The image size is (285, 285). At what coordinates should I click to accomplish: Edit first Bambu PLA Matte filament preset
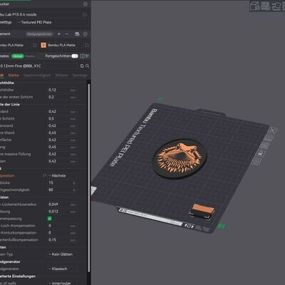(35, 45)
